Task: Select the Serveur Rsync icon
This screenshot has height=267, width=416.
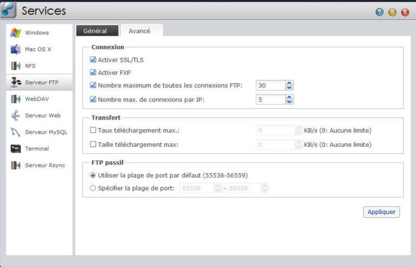Action: pyautogui.click(x=16, y=165)
